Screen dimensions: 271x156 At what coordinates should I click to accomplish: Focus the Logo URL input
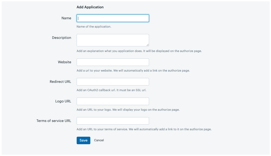tap(113, 101)
